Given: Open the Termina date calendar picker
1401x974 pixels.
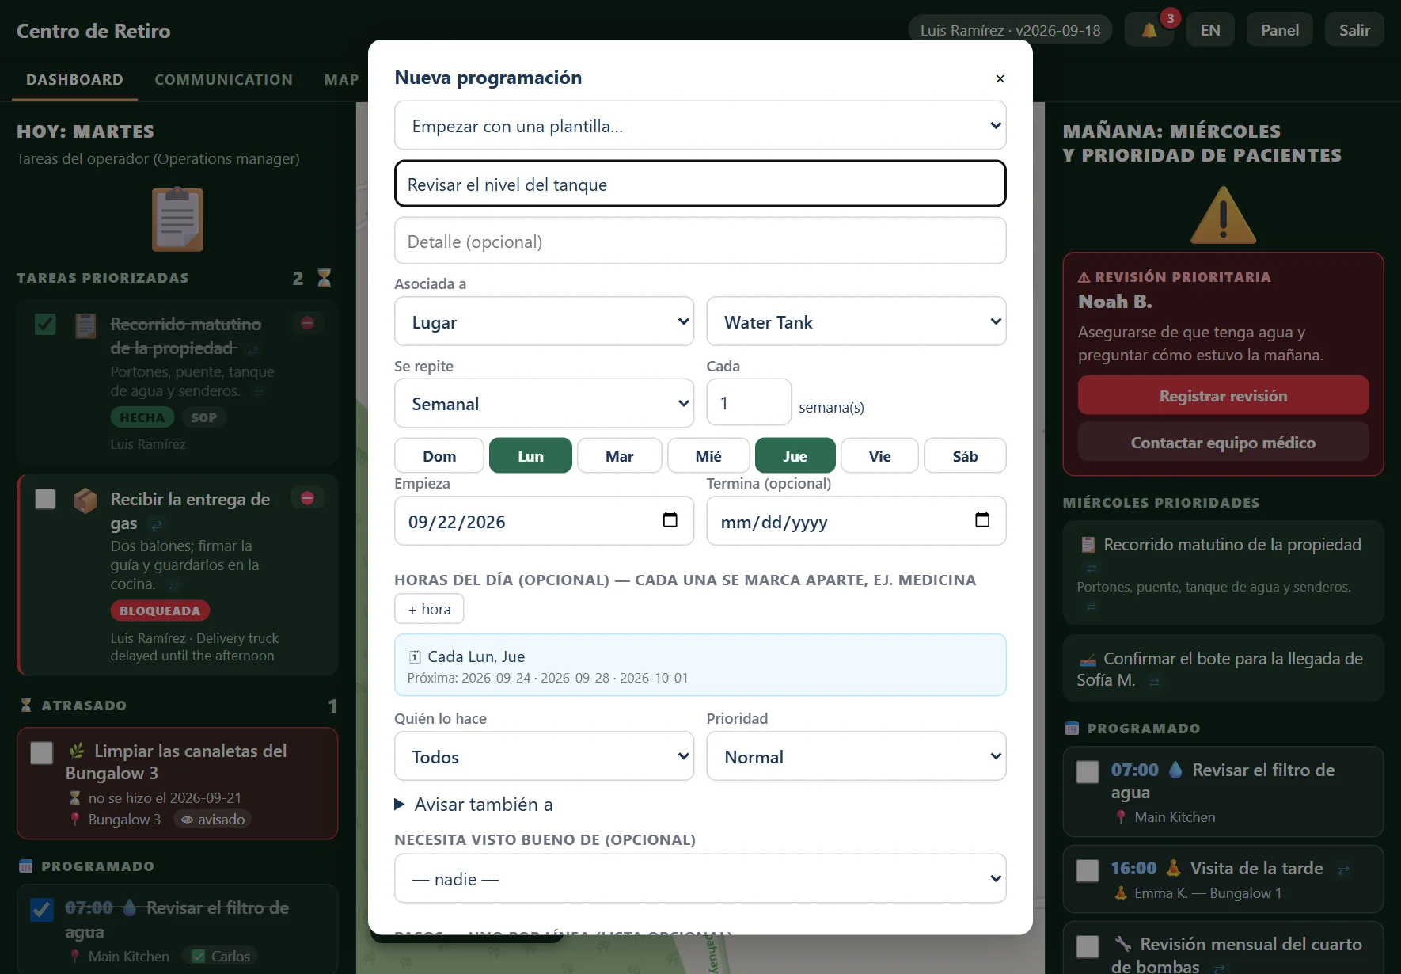Looking at the screenshot, I should pyautogui.click(x=982, y=519).
